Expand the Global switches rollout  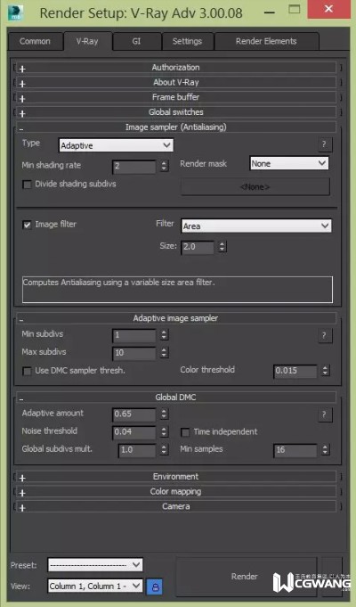tap(176, 112)
